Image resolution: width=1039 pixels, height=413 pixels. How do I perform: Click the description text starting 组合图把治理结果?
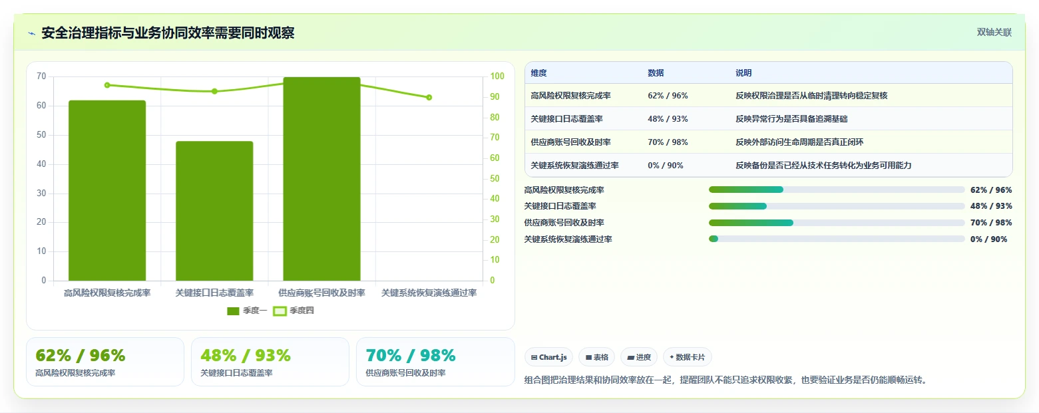pos(726,380)
